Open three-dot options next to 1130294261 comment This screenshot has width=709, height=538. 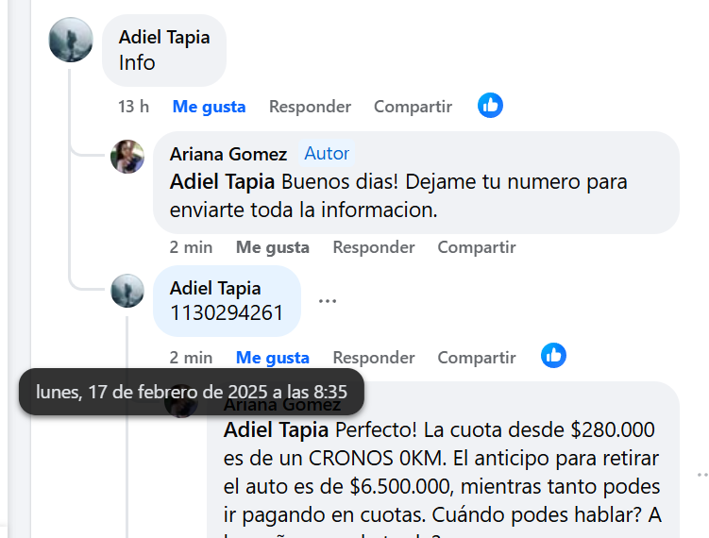[328, 301]
